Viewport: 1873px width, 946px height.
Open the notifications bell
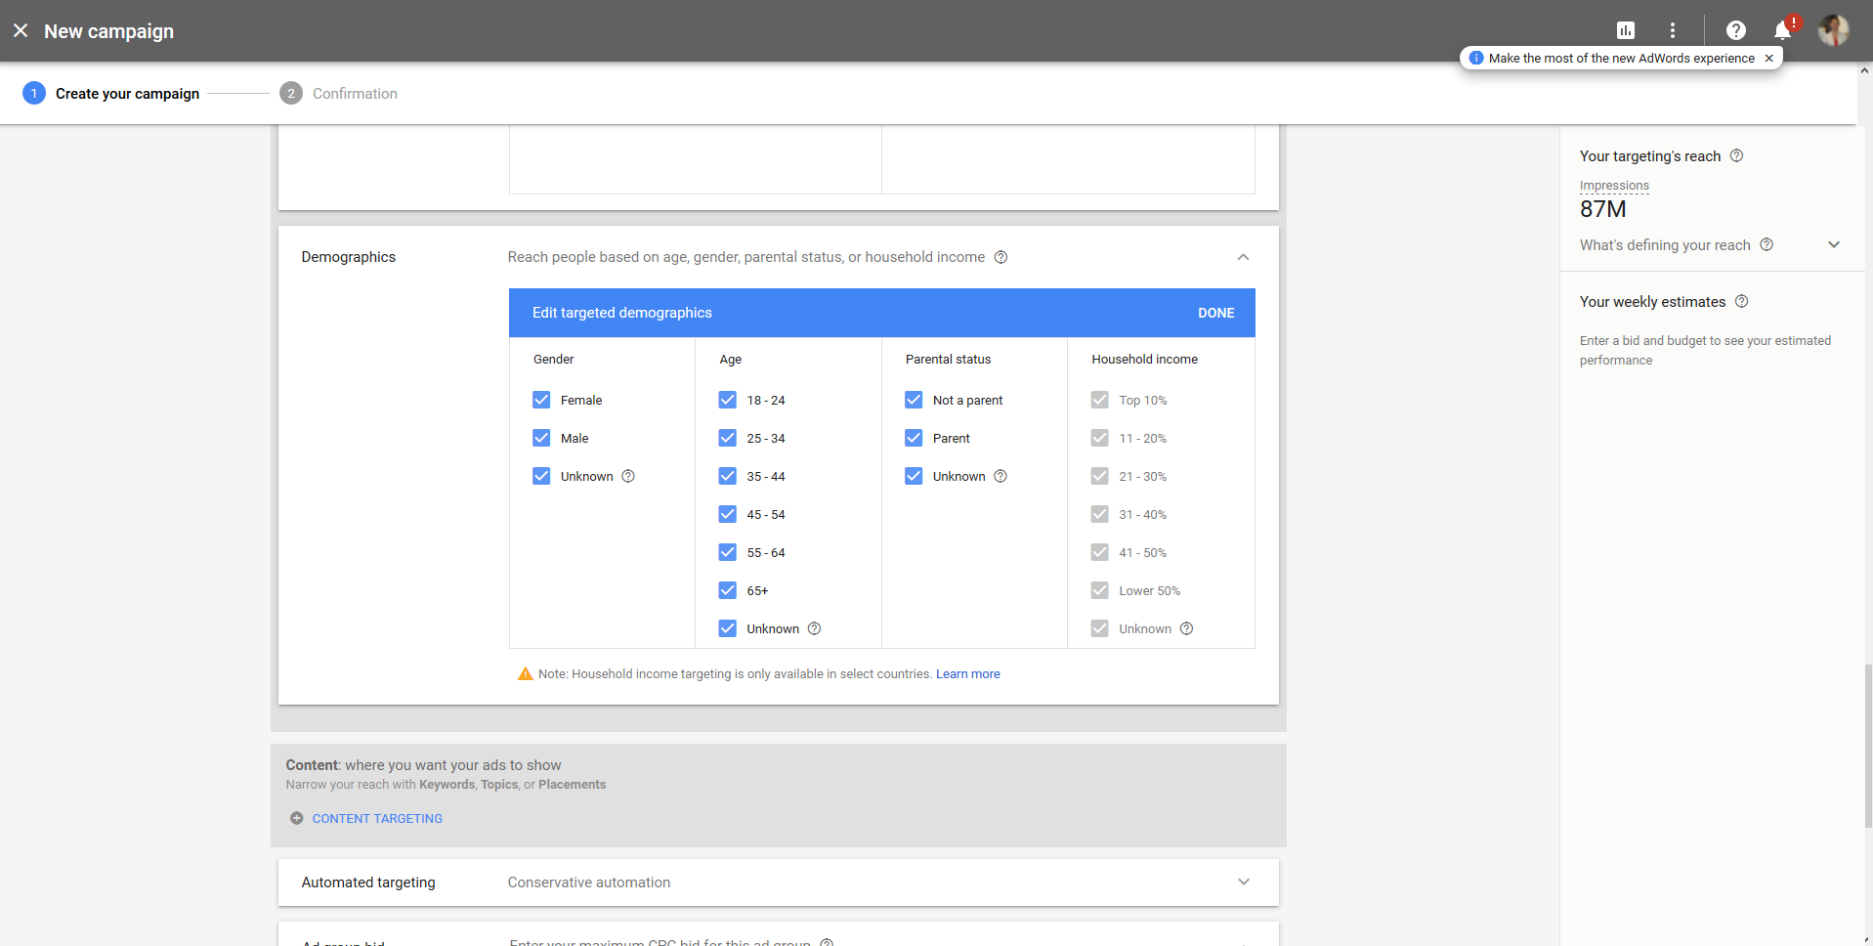(1780, 30)
